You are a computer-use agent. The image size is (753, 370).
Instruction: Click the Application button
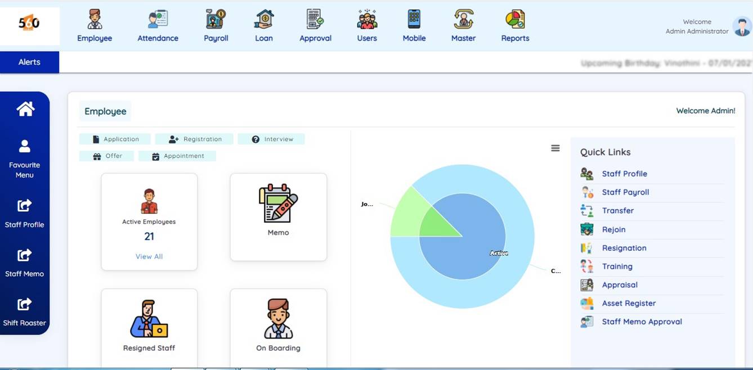(x=115, y=139)
